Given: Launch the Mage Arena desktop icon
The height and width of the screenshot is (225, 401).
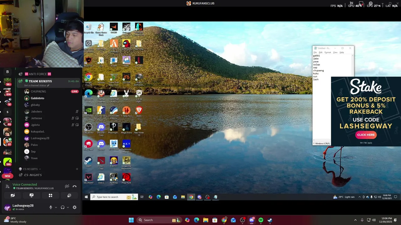Looking at the screenshot, I should click(126, 128).
